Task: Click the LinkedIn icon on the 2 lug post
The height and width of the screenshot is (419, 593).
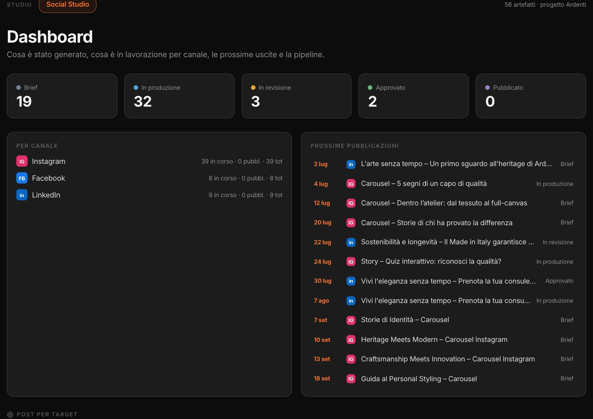Action: click(x=351, y=164)
